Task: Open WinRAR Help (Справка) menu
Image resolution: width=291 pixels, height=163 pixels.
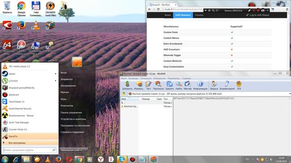Action: coord(186,78)
